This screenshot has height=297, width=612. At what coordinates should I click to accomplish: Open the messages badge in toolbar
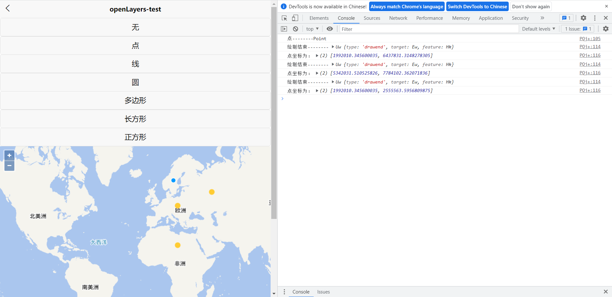(566, 18)
